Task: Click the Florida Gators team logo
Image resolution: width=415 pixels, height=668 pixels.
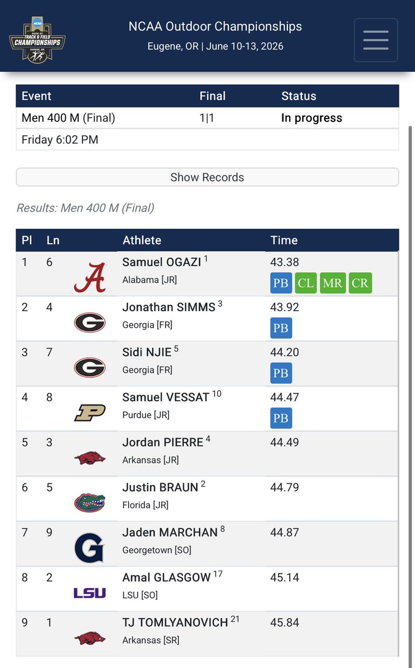Action: point(90,503)
